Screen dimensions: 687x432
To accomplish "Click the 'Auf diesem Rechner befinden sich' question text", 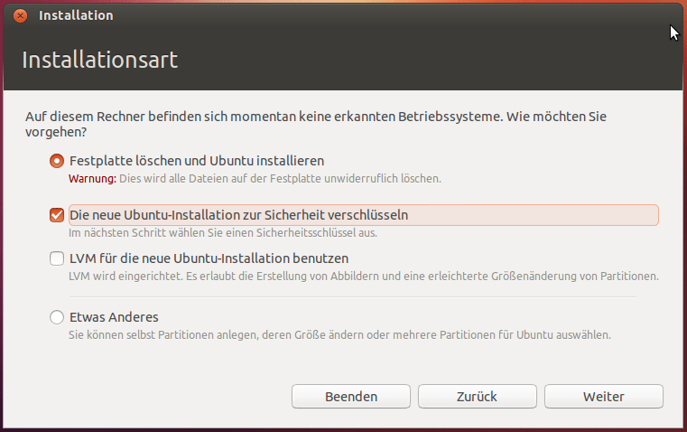I will coord(316,124).
